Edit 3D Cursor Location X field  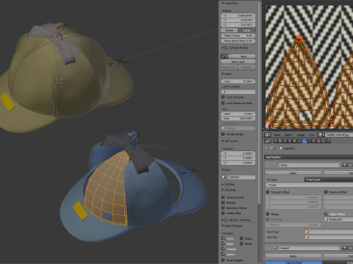pyautogui.click(x=238, y=153)
